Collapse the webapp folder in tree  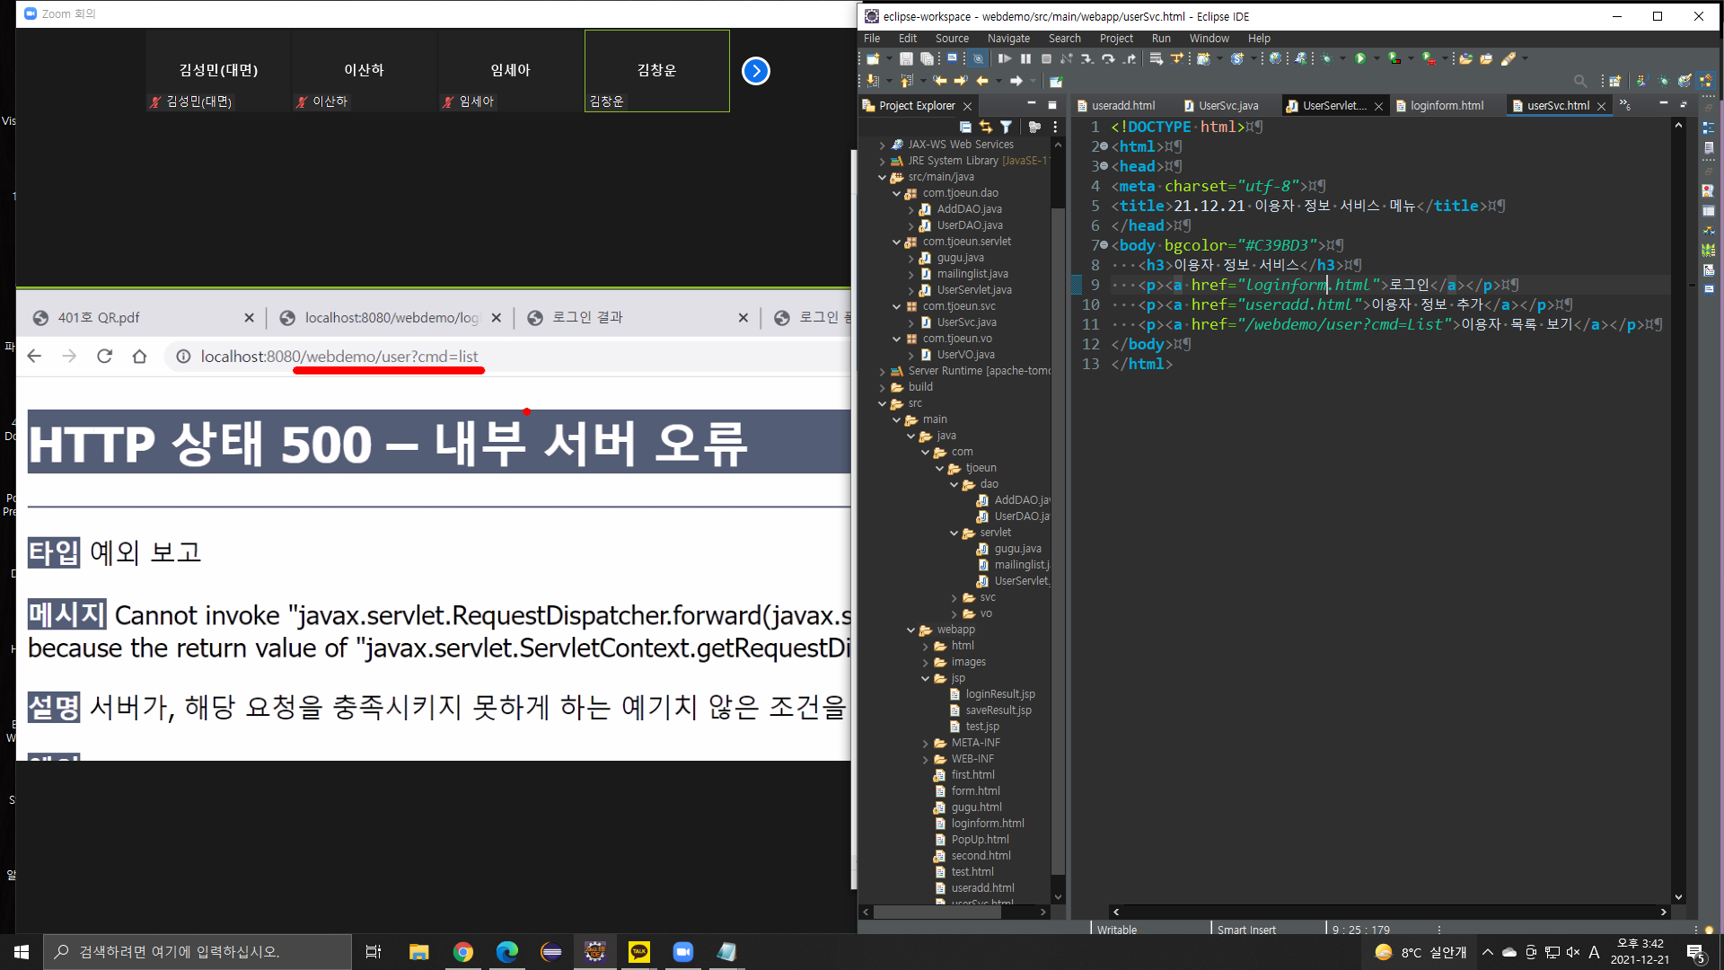(x=910, y=630)
